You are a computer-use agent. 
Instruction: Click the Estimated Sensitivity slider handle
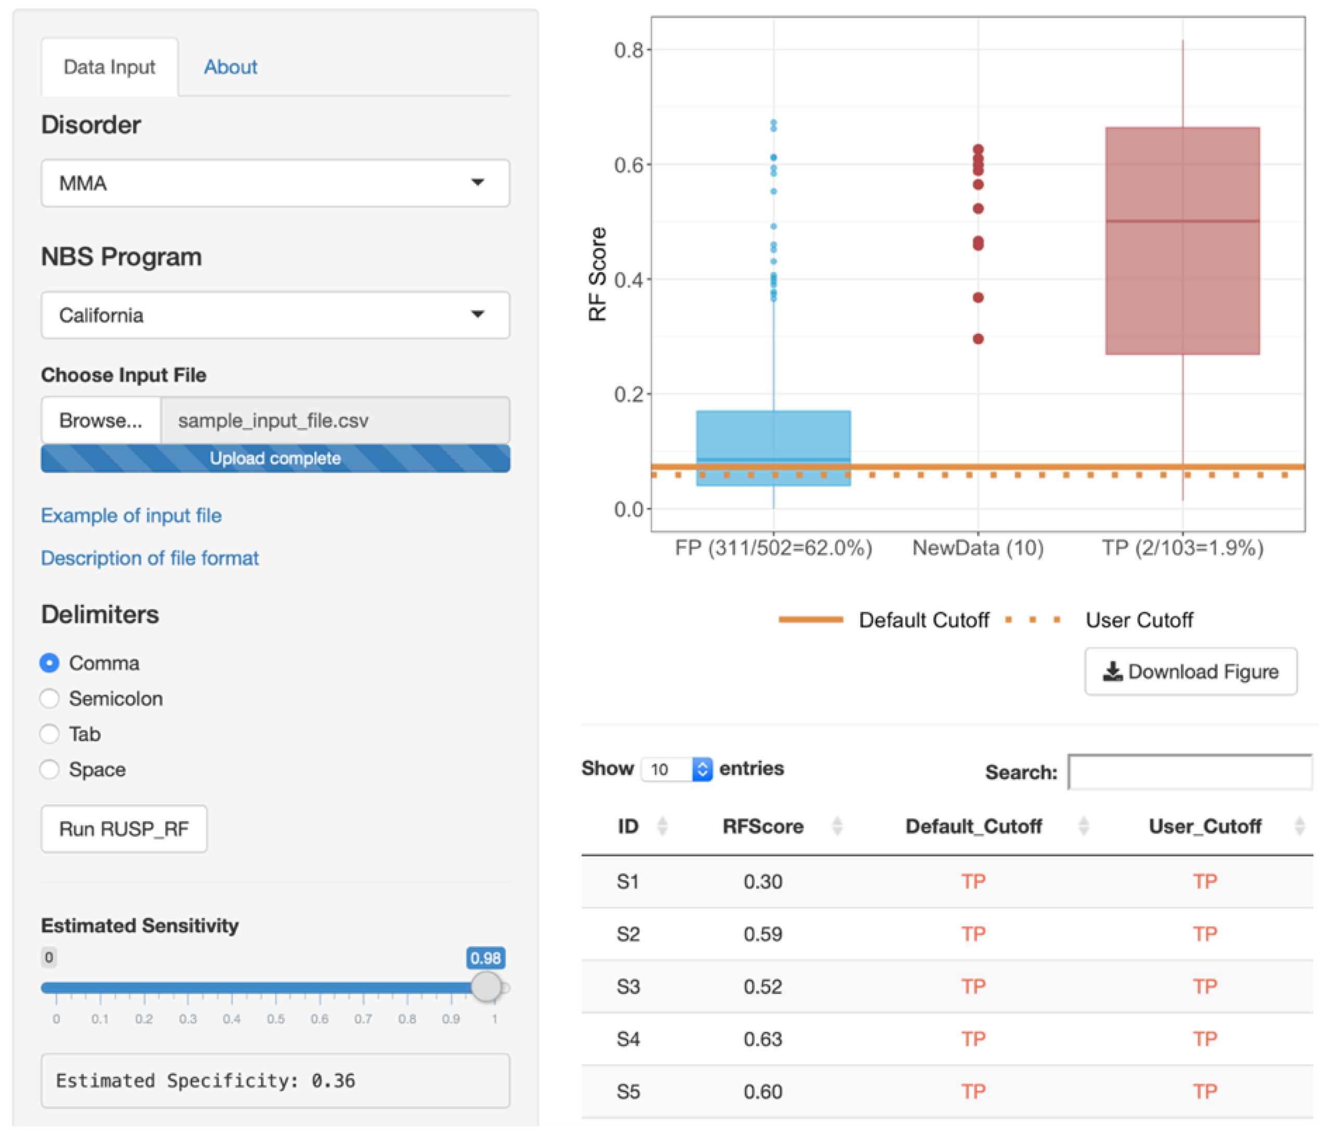pos(486,986)
